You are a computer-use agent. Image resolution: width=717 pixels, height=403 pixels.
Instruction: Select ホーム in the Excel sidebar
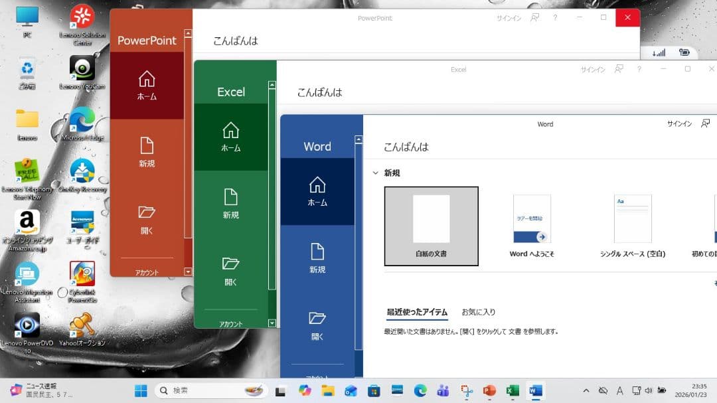coord(230,137)
